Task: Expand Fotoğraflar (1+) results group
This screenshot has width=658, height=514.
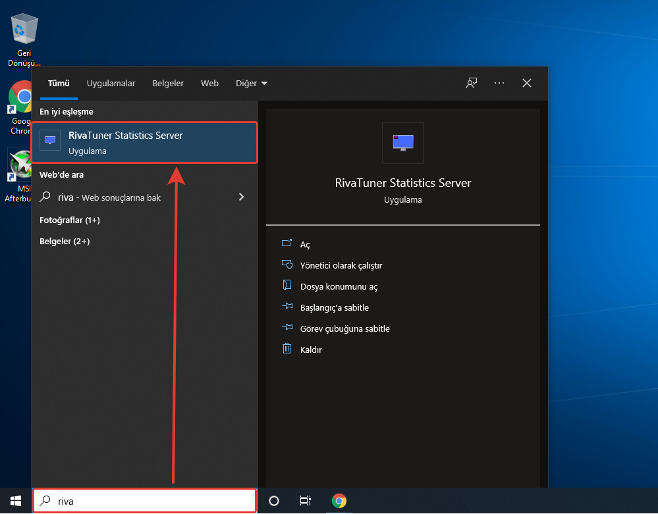Action: (x=70, y=220)
